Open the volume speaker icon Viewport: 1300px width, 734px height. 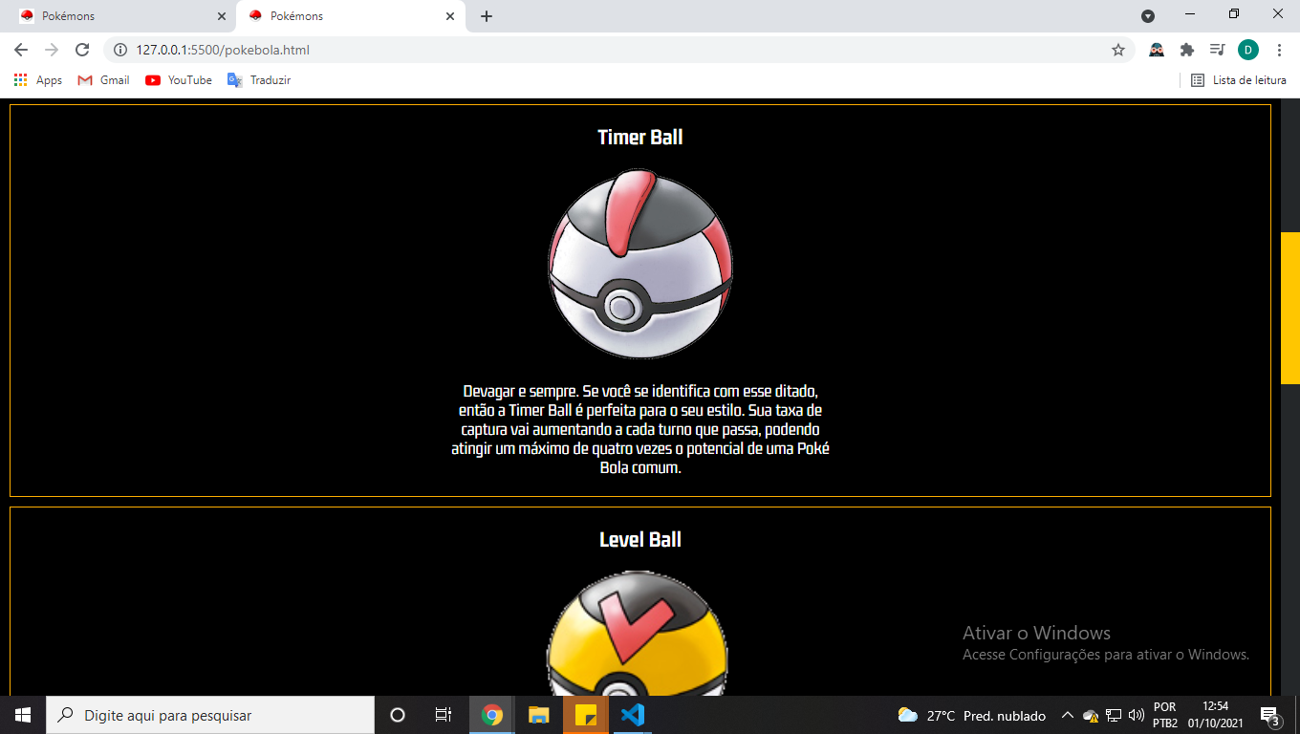click(x=1137, y=715)
